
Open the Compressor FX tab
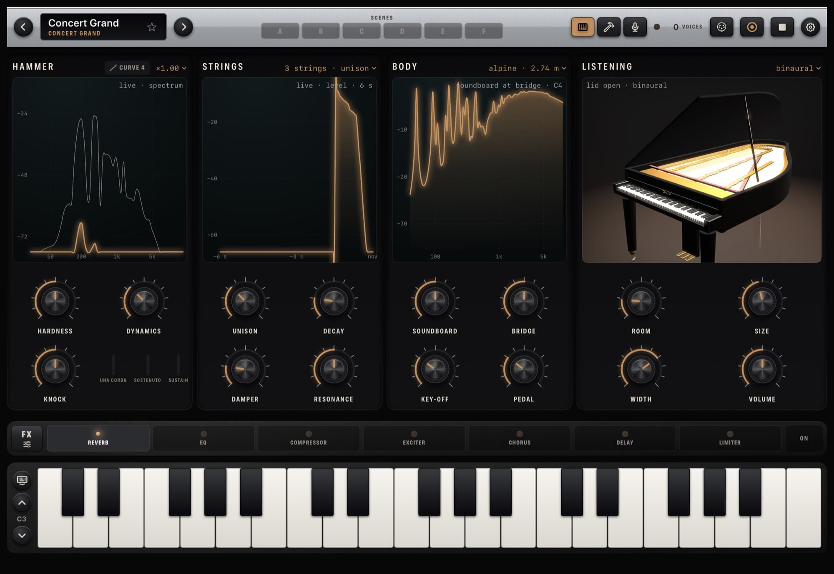[309, 438]
